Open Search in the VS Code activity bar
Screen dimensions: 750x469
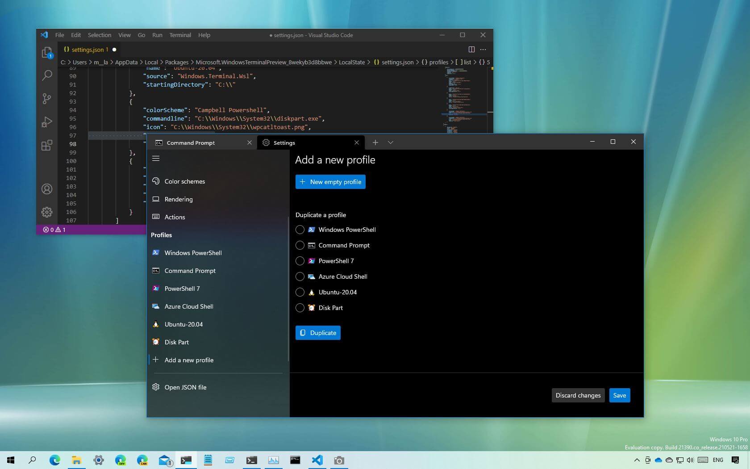[47, 75]
